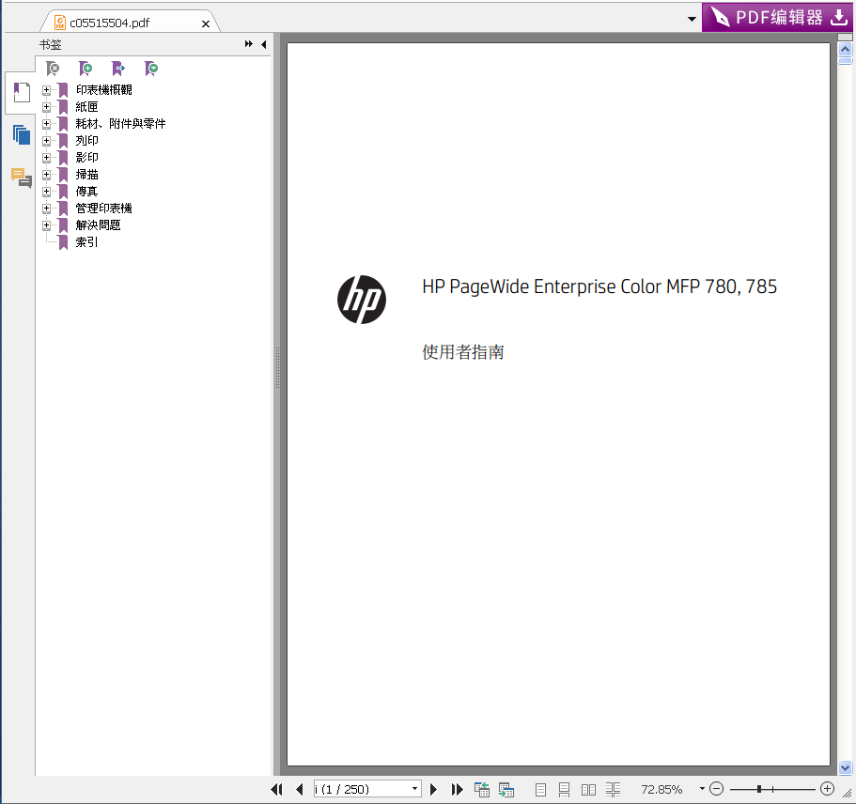Click the add bookmark icon
The image size is (856, 804).
[86, 69]
